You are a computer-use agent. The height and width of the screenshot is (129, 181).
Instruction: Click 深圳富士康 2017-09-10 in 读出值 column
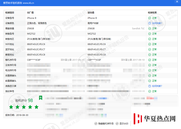click(x=133, y=60)
